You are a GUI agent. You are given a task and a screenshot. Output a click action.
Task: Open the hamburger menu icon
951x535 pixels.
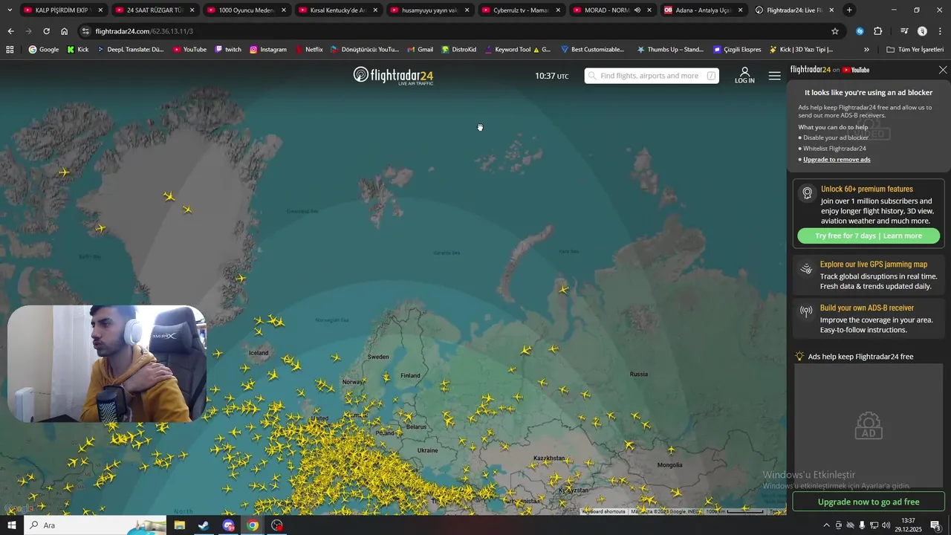click(x=774, y=76)
